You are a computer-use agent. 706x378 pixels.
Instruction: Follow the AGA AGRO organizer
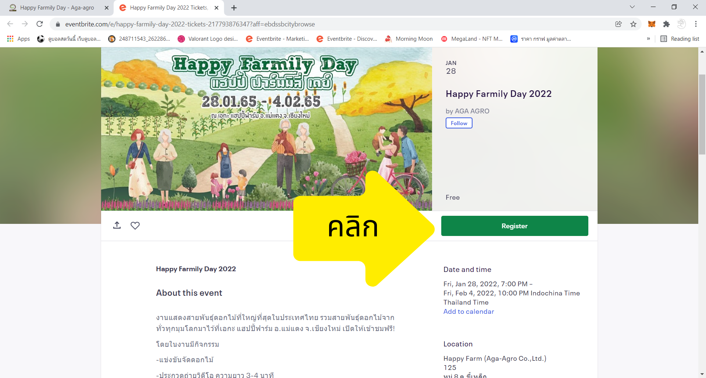[x=459, y=123]
